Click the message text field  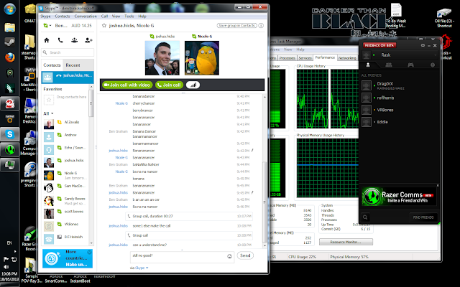(x=182, y=257)
